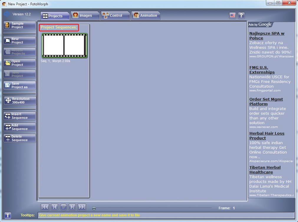Click the FotoMorph title bar app icon
The image size is (298, 222).
[x=4, y=4]
